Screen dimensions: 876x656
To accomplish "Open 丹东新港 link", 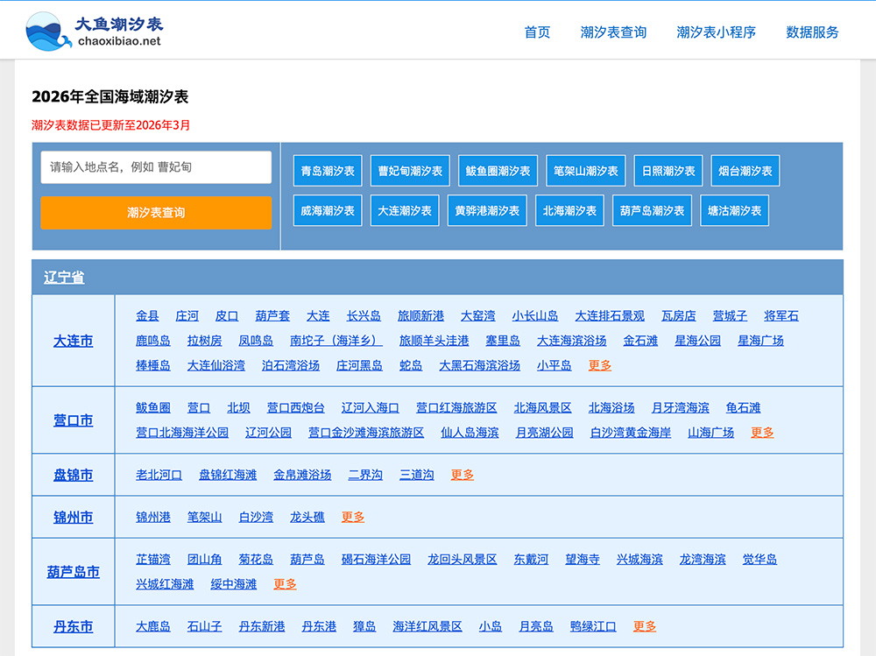I will [x=261, y=627].
